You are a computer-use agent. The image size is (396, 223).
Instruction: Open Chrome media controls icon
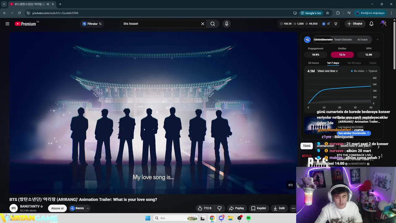pos(349,13)
